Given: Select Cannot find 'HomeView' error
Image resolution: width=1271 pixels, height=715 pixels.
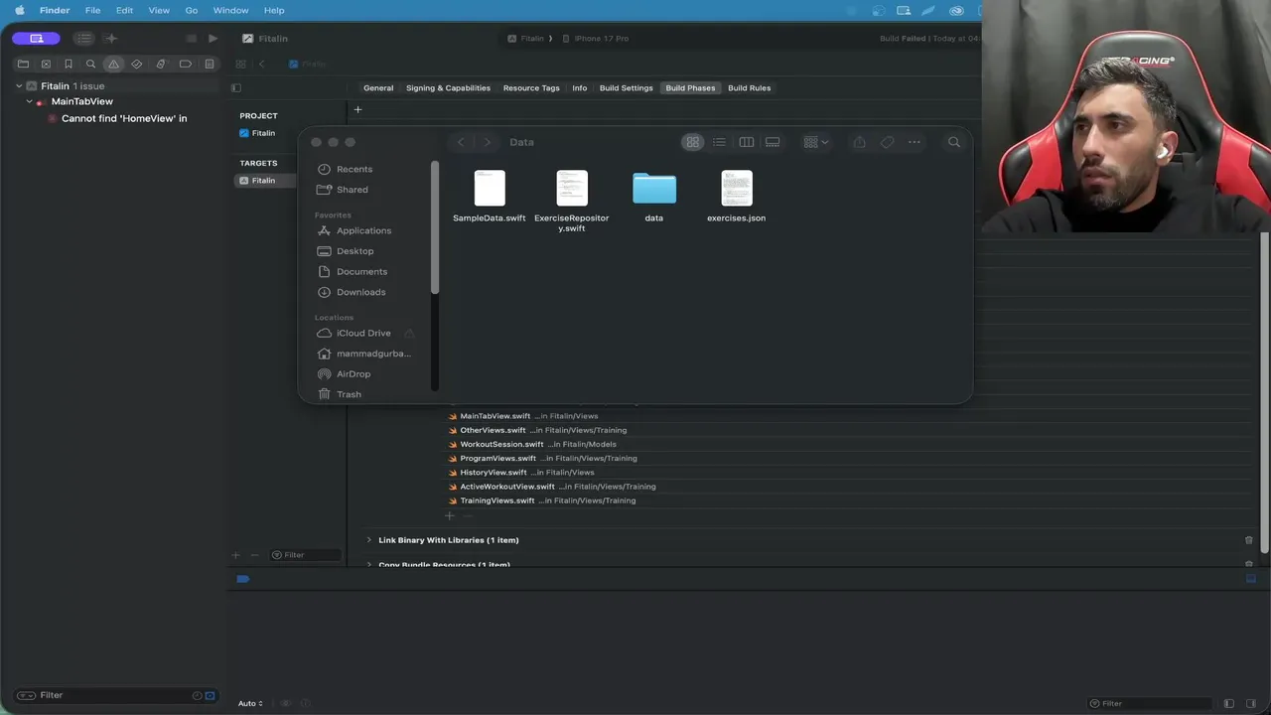Looking at the screenshot, I should pyautogui.click(x=124, y=118).
